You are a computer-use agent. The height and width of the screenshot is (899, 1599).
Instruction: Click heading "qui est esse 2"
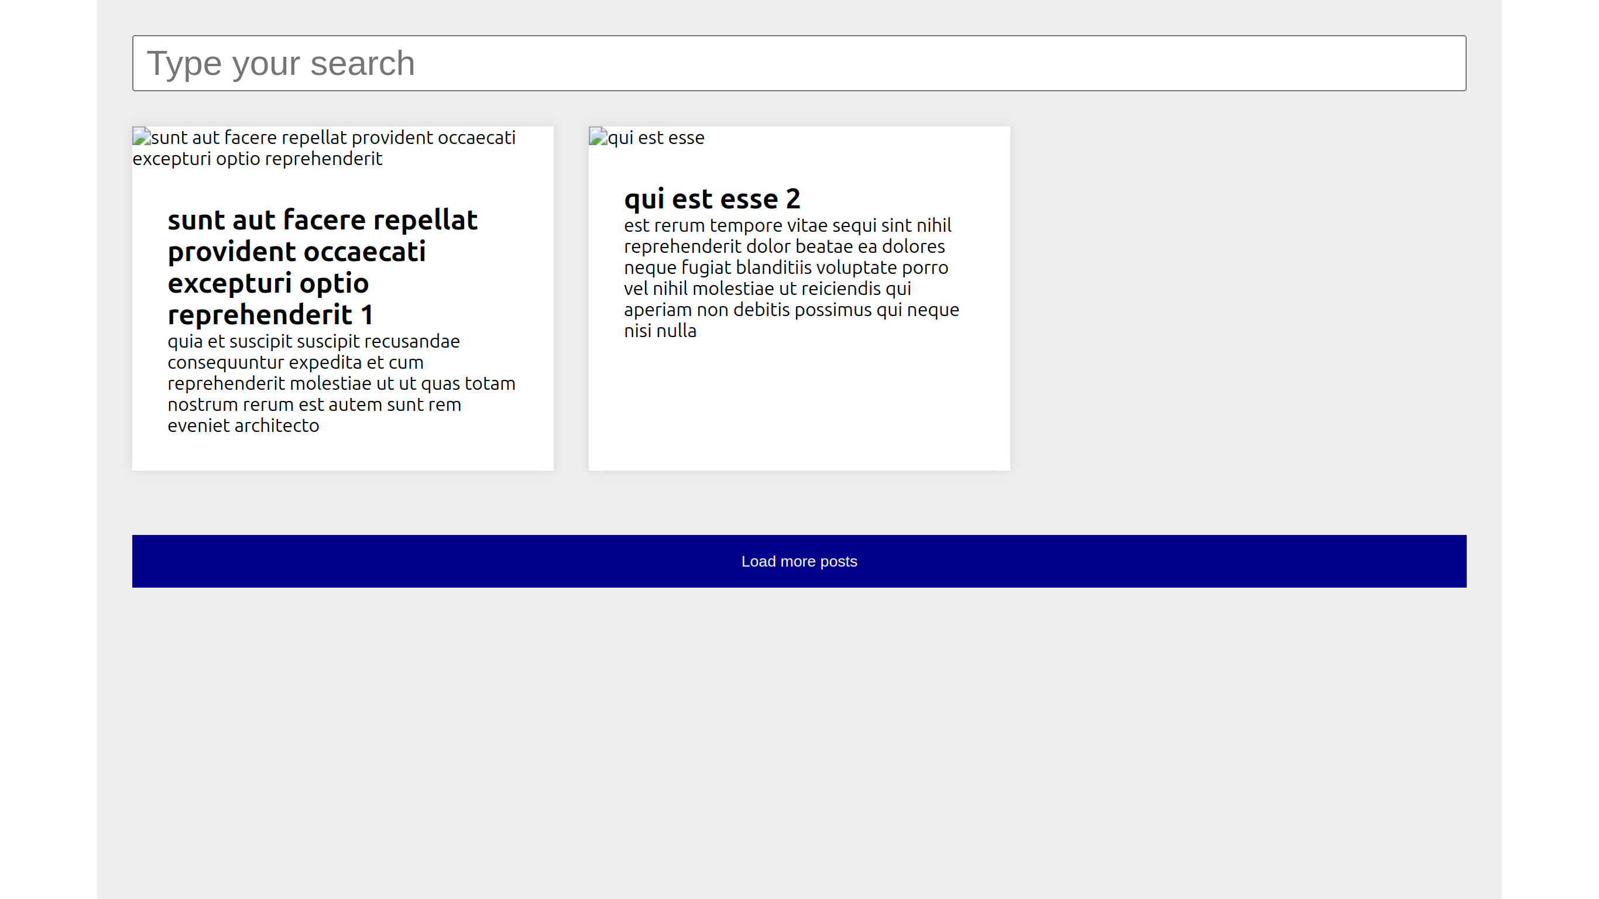pyautogui.click(x=712, y=198)
